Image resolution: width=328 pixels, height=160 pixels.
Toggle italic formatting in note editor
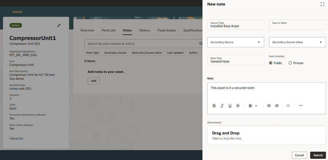click(222, 106)
